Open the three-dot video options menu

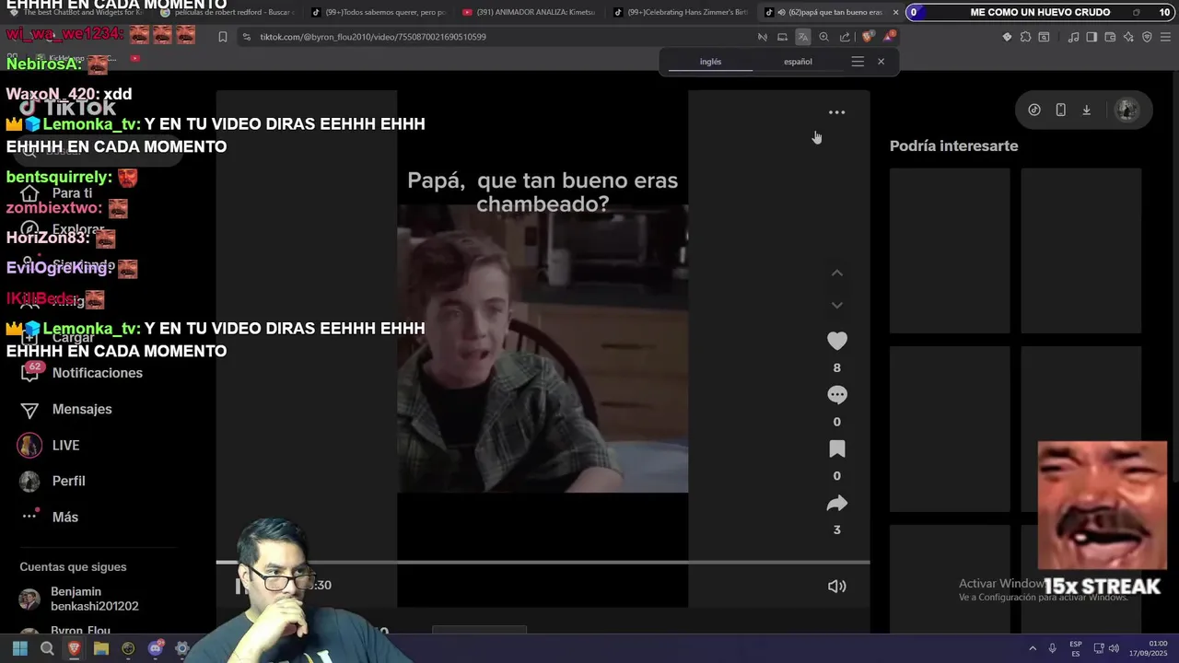(x=836, y=112)
